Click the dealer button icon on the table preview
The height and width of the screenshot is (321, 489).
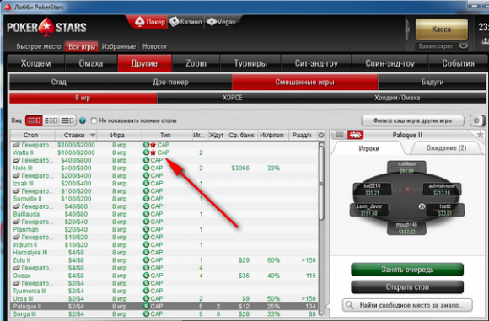tap(422, 206)
